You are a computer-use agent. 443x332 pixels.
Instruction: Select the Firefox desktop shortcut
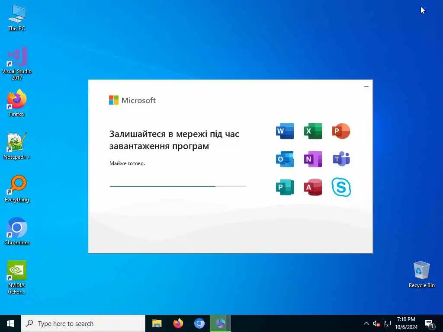point(17,103)
